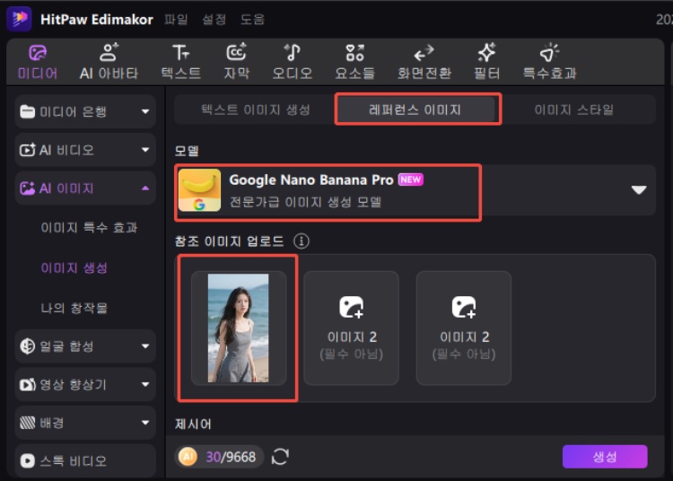This screenshot has width=673, height=481.
Task: Click the 스톡 비디오 play icon
Action: click(28, 461)
